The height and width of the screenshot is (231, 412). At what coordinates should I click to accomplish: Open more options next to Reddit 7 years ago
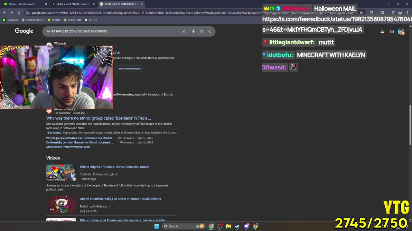(88, 113)
